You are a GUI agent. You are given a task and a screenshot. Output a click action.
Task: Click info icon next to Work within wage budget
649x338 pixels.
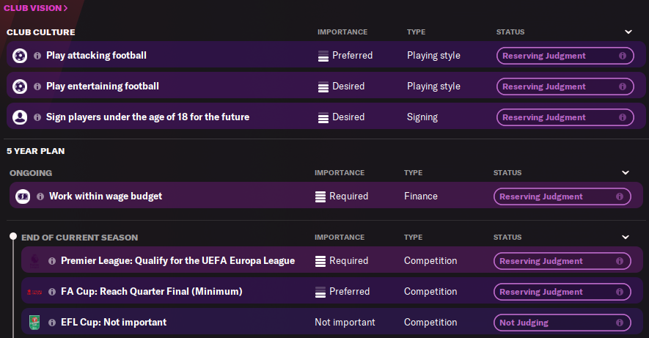[x=40, y=196]
